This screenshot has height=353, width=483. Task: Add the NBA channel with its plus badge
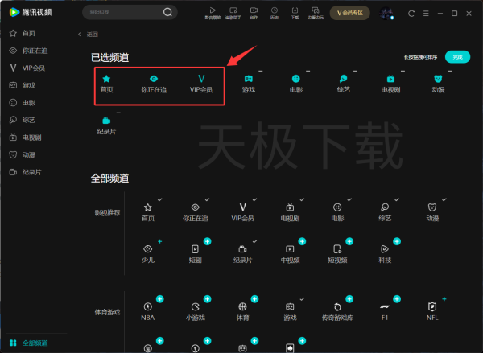pyautogui.click(x=159, y=299)
